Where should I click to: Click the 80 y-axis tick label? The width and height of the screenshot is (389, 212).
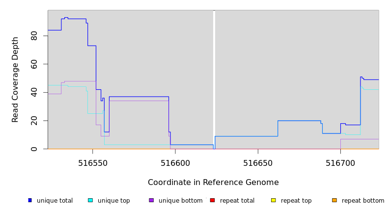34,36
